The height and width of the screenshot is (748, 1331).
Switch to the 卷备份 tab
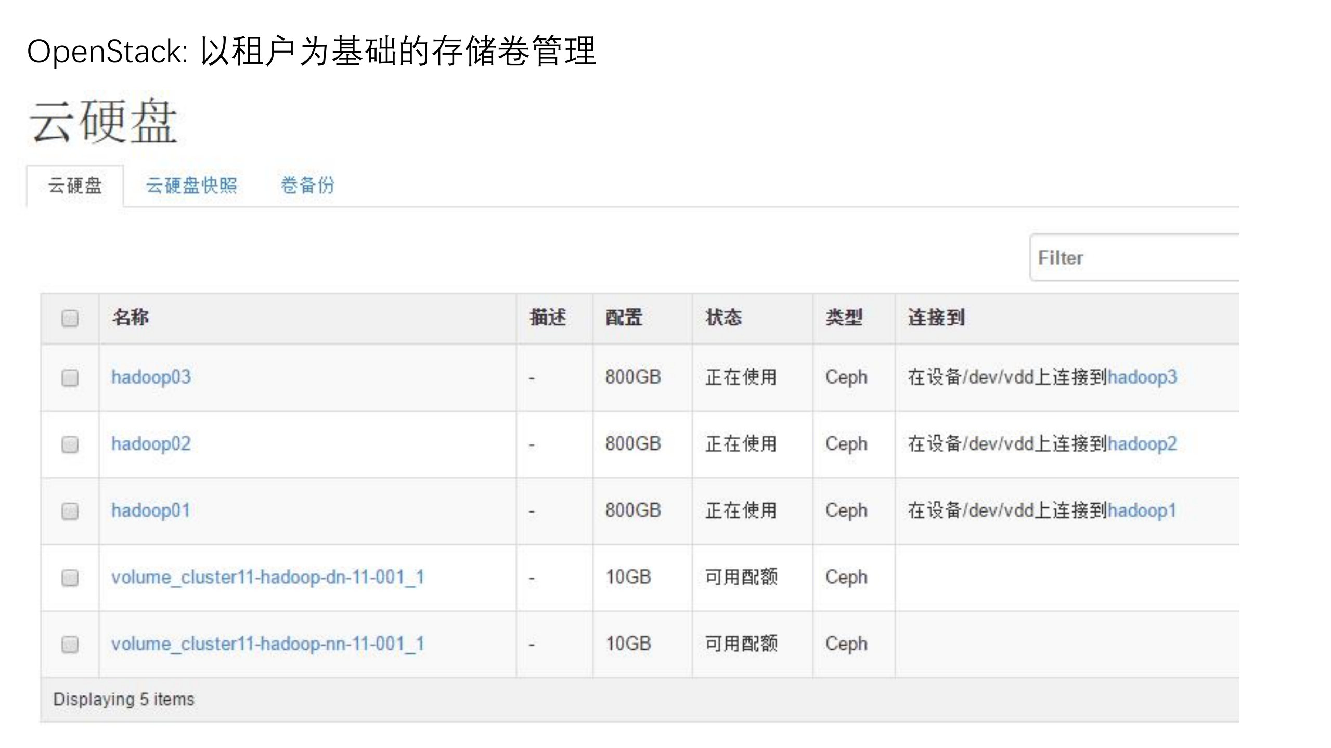click(307, 186)
